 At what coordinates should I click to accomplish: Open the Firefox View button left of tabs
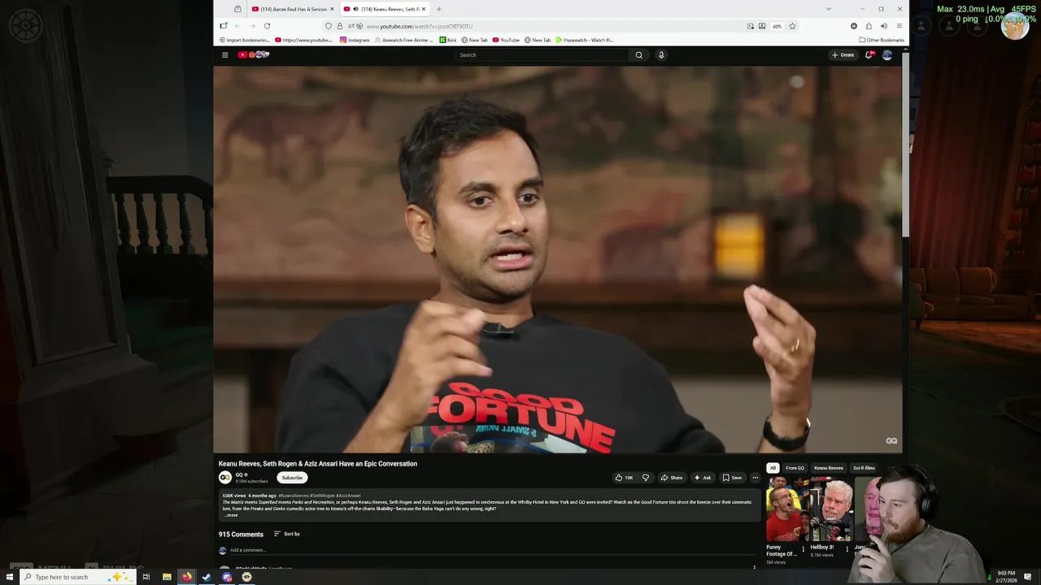click(237, 9)
